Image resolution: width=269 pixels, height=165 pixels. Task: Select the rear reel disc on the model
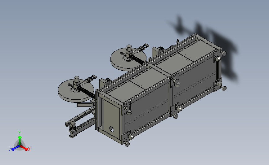128,59
